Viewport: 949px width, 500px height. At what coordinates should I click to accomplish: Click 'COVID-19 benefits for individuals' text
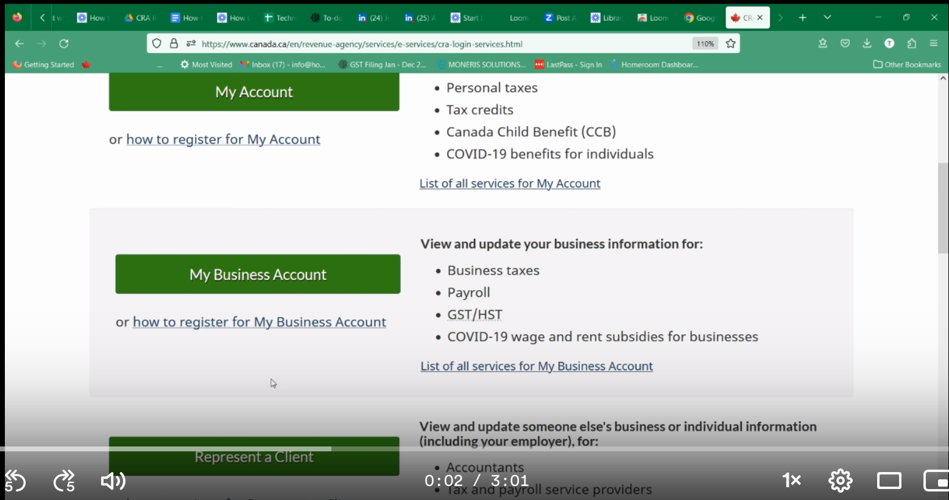click(x=550, y=154)
